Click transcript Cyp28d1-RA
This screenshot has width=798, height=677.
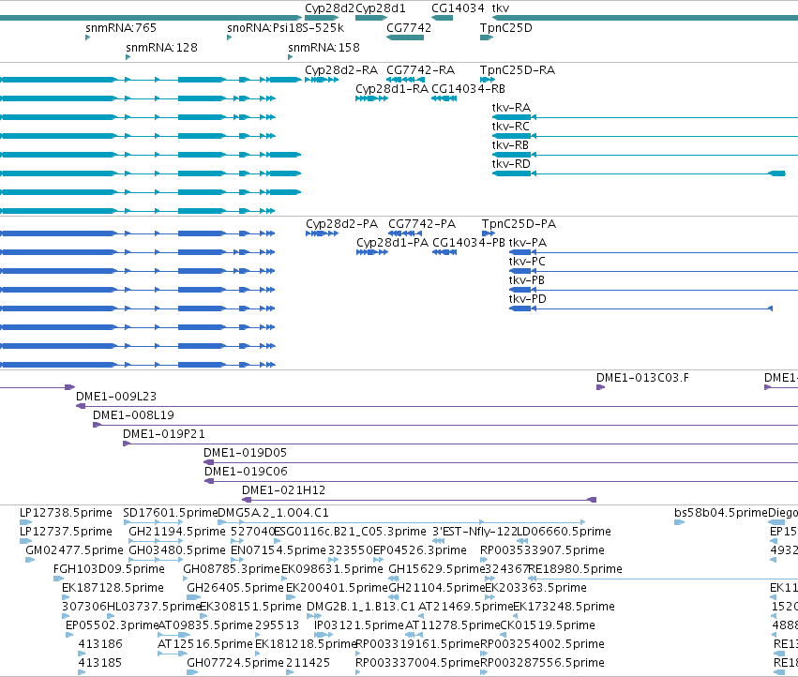coord(371,98)
